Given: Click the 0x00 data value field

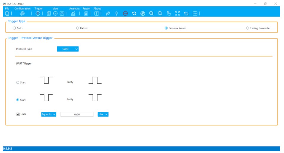Looking at the screenshot, I should click(77, 114).
